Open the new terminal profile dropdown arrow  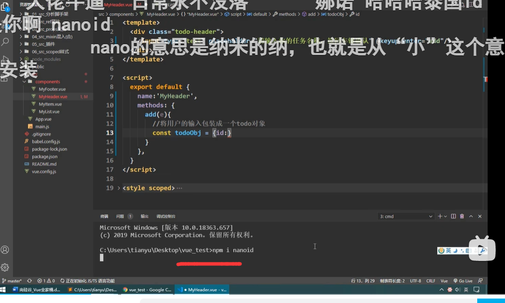click(445, 216)
